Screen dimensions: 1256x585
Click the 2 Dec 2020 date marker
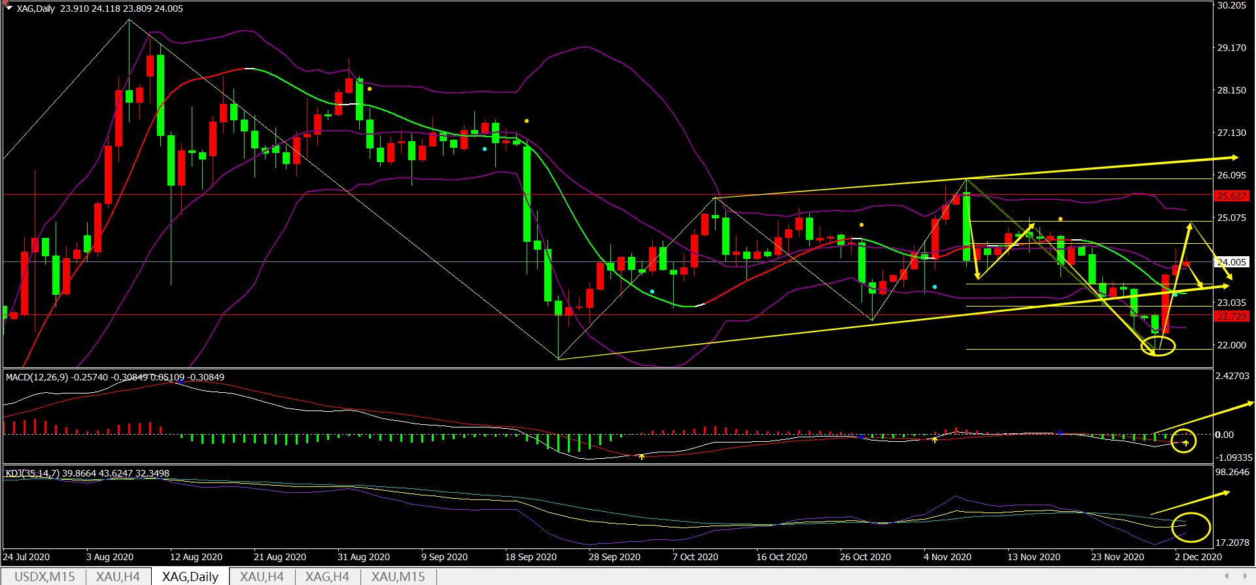[1197, 557]
